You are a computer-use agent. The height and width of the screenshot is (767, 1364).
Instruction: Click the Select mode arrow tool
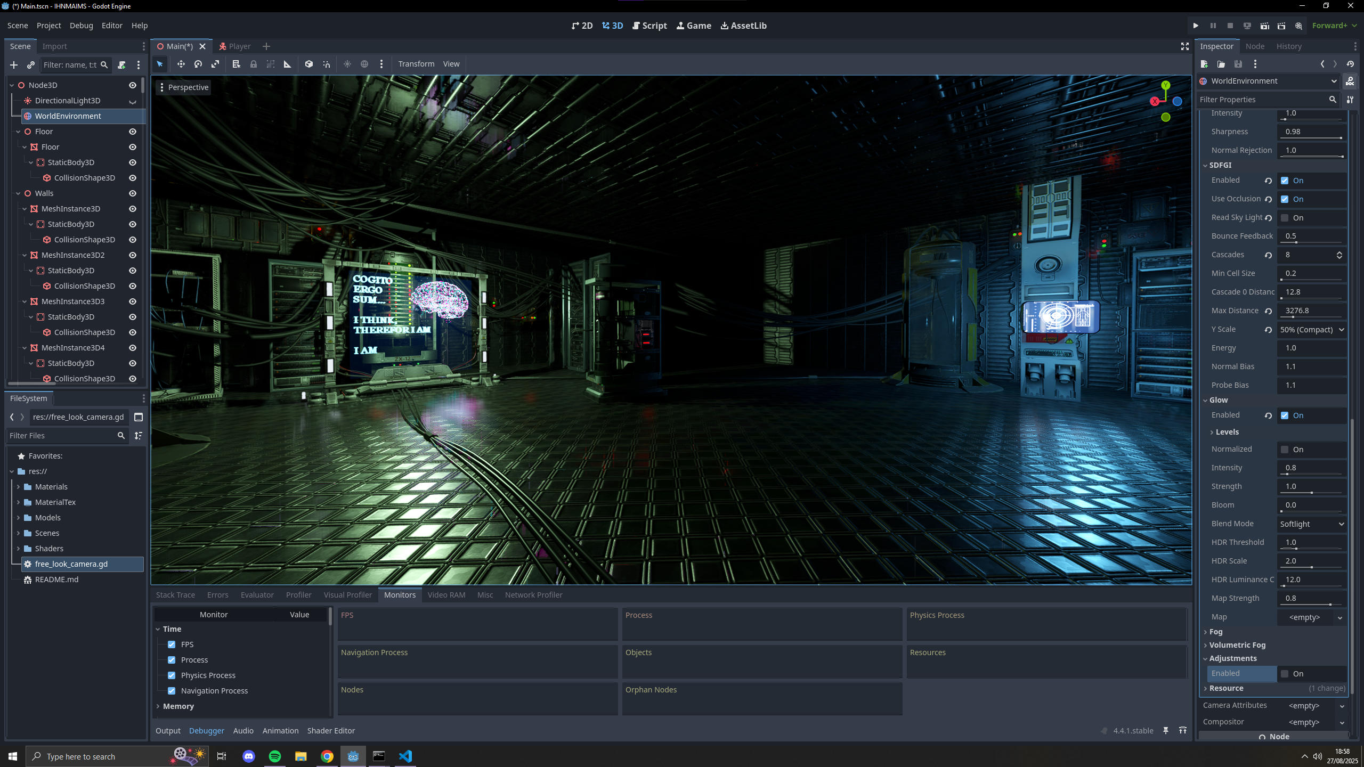pos(160,64)
